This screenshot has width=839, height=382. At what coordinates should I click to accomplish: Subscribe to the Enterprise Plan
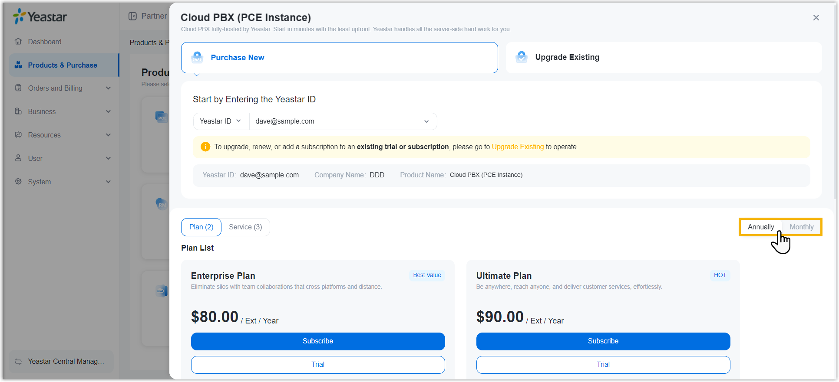pyautogui.click(x=317, y=341)
